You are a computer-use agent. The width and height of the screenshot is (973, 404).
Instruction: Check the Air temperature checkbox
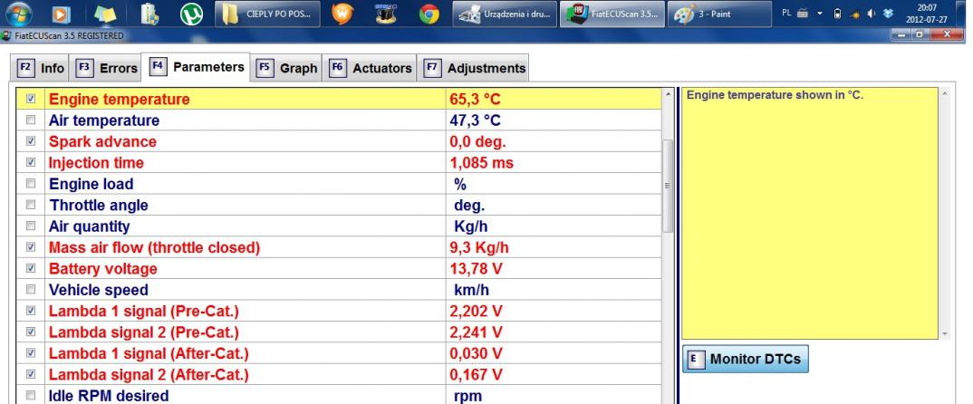pyautogui.click(x=31, y=120)
